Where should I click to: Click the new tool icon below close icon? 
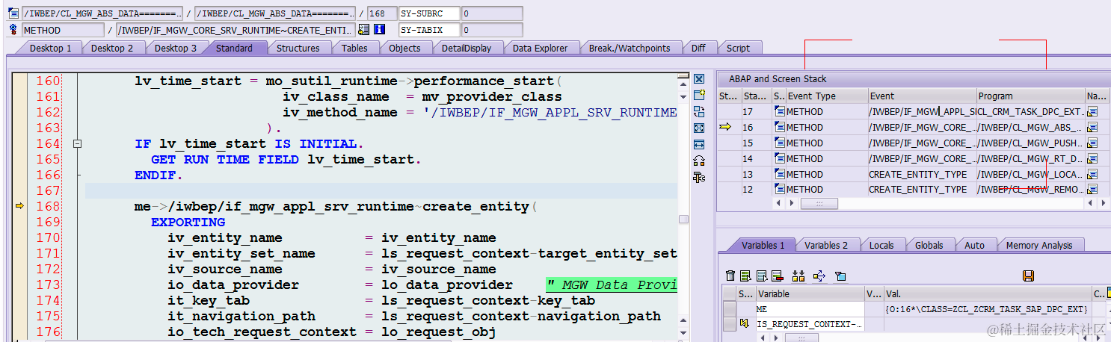(699, 95)
